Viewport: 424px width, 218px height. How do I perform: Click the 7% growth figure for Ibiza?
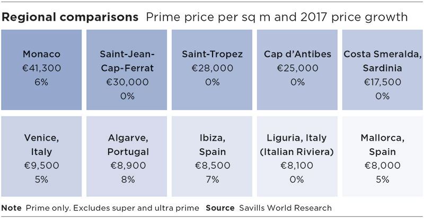coord(213,180)
